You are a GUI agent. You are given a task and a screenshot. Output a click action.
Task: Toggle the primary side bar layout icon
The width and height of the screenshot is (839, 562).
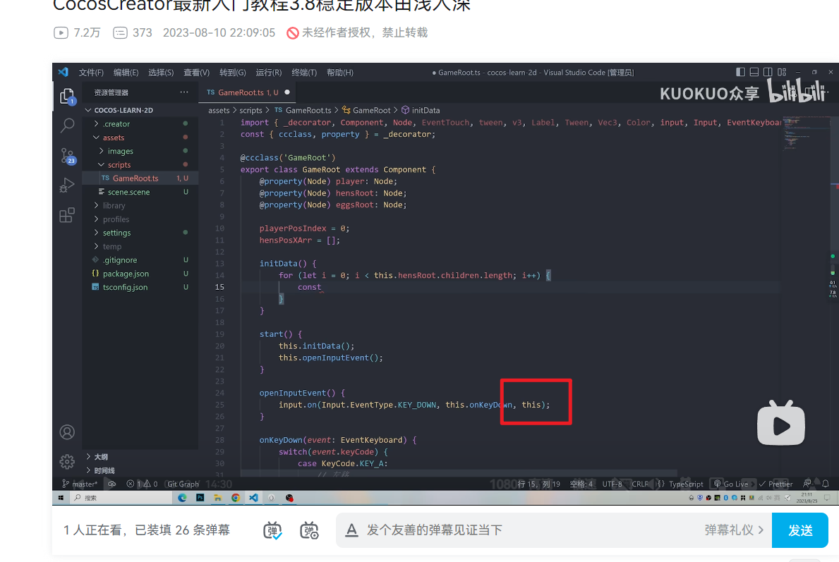740,72
